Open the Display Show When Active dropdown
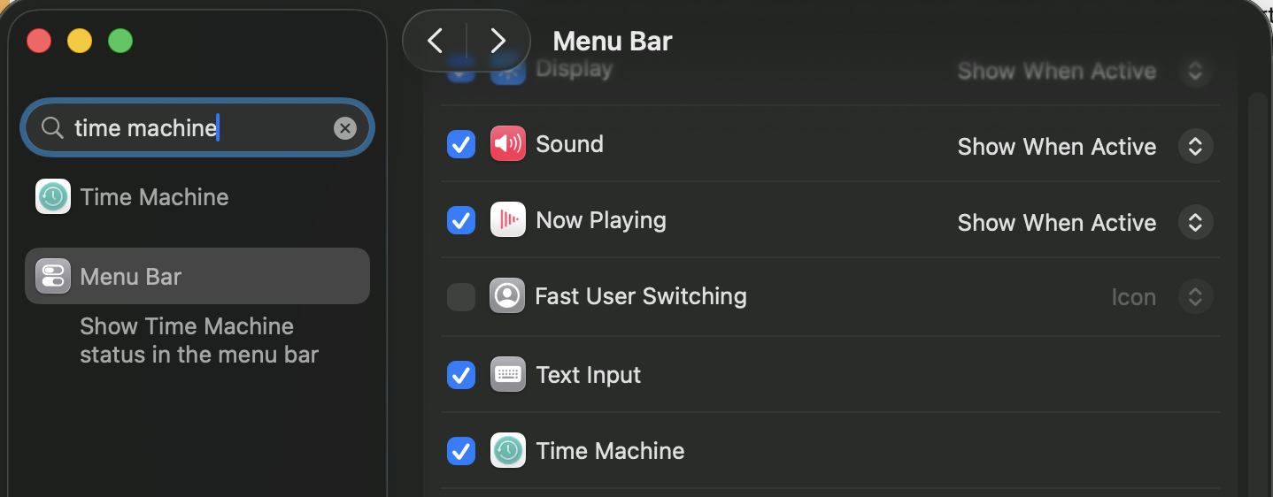The height and width of the screenshot is (497, 1273). click(1195, 71)
